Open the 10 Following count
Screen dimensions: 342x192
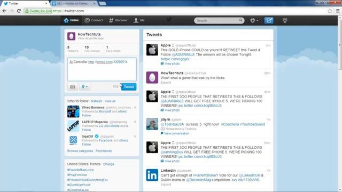[x=92, y=49]
